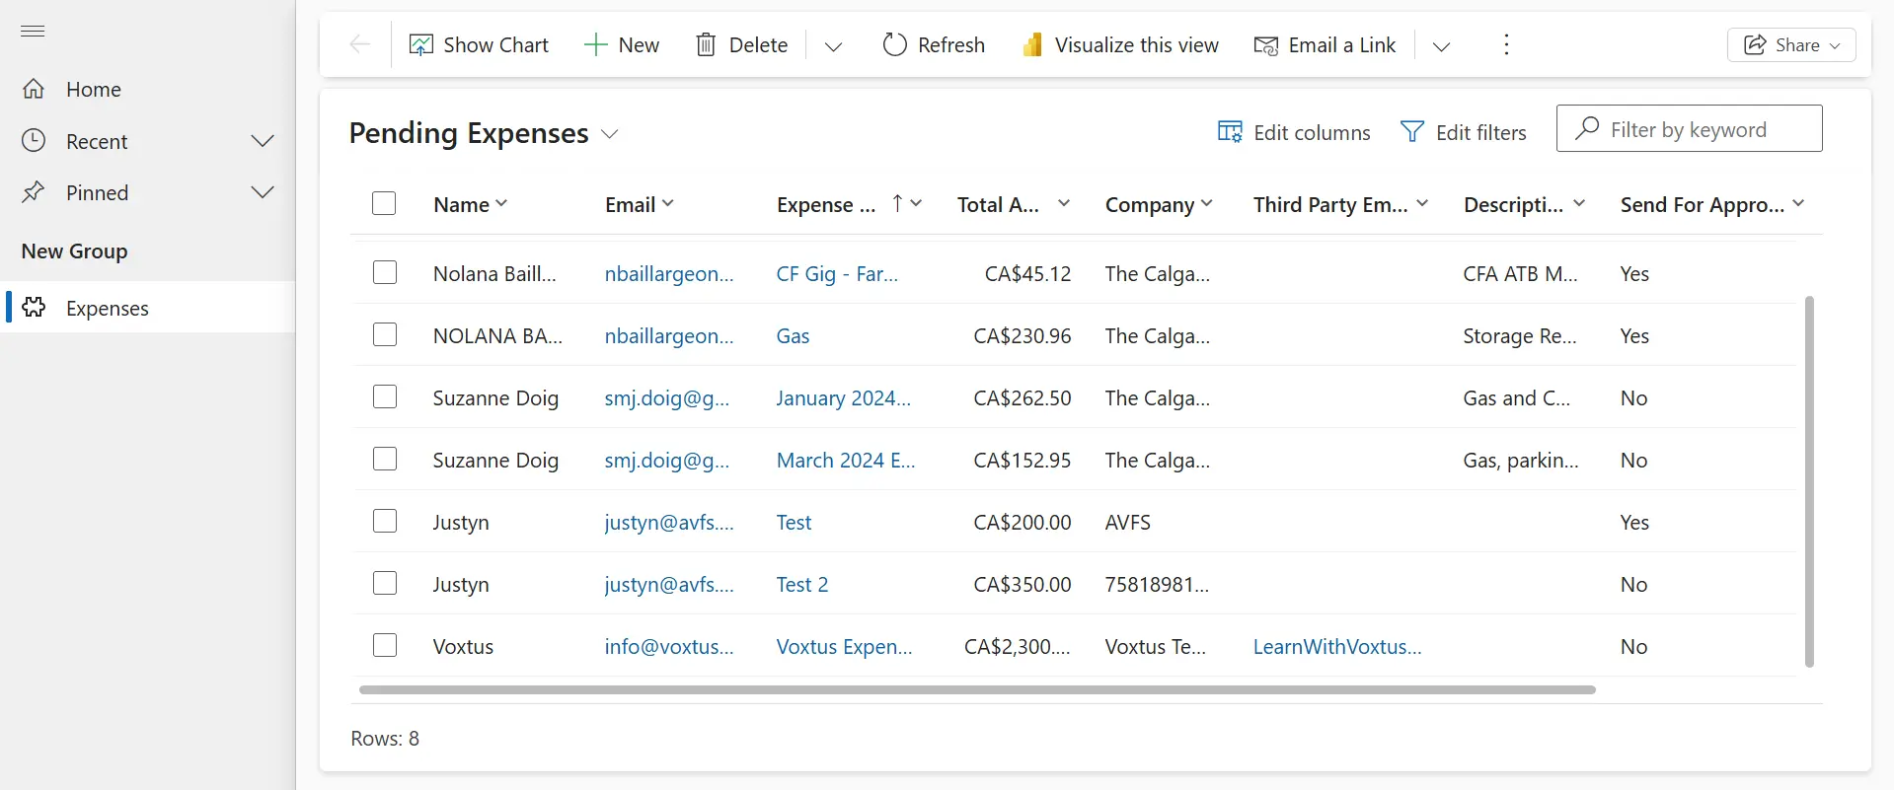Click the Recent clock icon
This screenshot has width=1894, height=790.
pyautogui.click(x=34, y=141)
